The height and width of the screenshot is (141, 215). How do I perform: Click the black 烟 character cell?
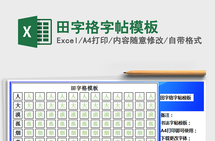coord(18,133)
